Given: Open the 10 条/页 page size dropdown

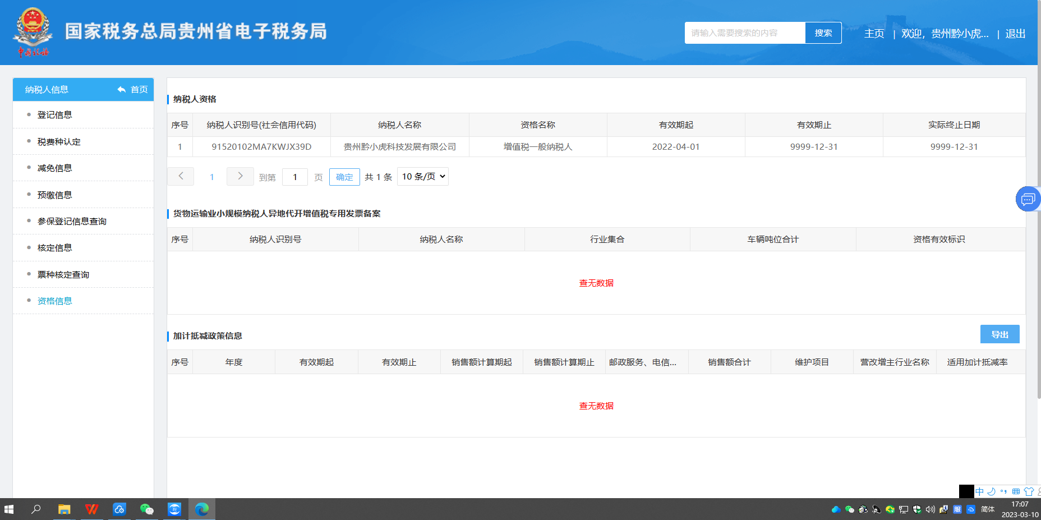Looking at the screenshot, I should 423,176.
